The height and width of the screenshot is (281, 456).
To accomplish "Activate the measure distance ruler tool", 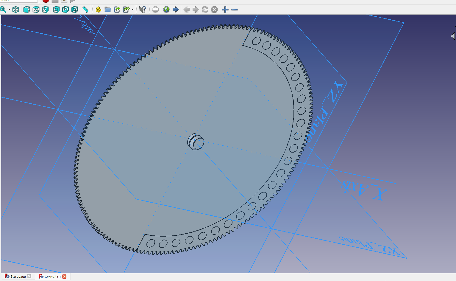I will pos(85,10).
